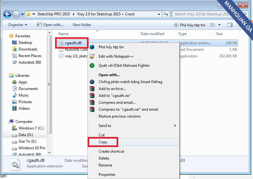Click the Computer icon in sidebar
Viewport: 253px width, 179px height.
(x=11, y=121)
